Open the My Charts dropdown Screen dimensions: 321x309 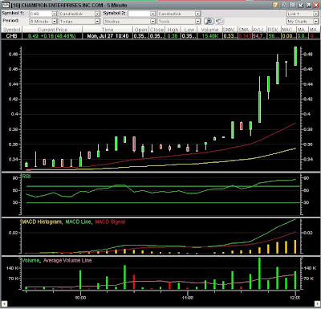pos(316,21)
